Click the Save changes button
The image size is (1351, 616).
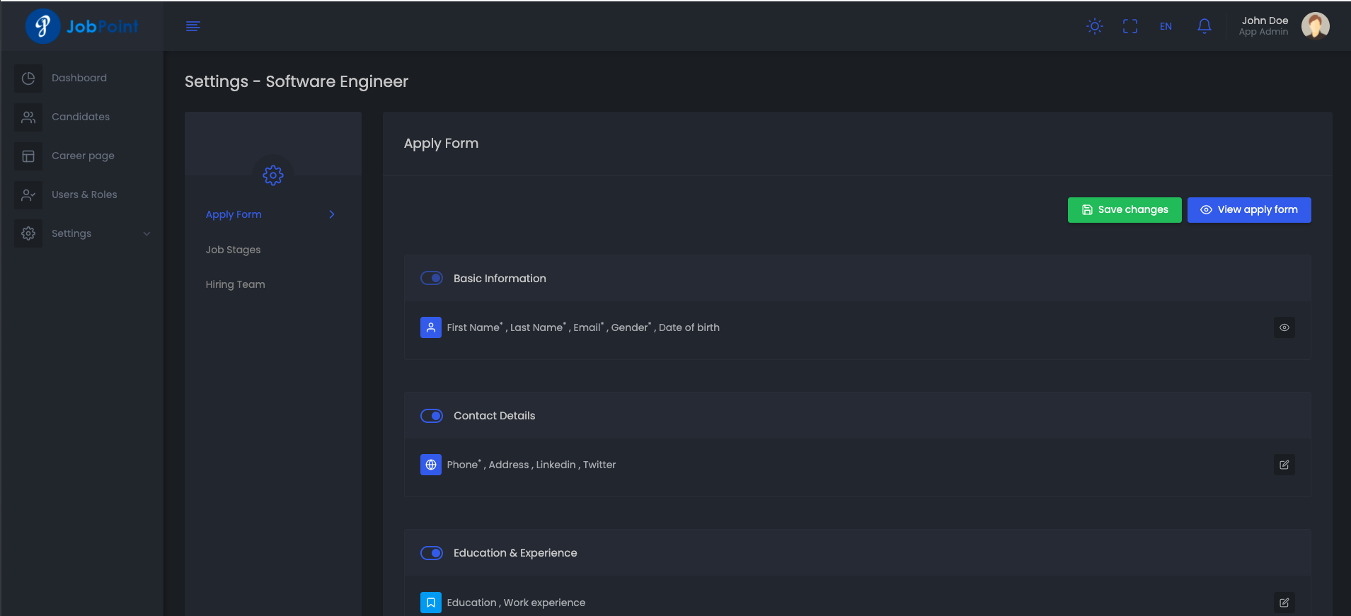[x=1124, y=210]
